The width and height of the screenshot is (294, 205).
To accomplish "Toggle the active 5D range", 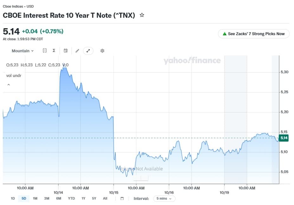I will point(24,198).
